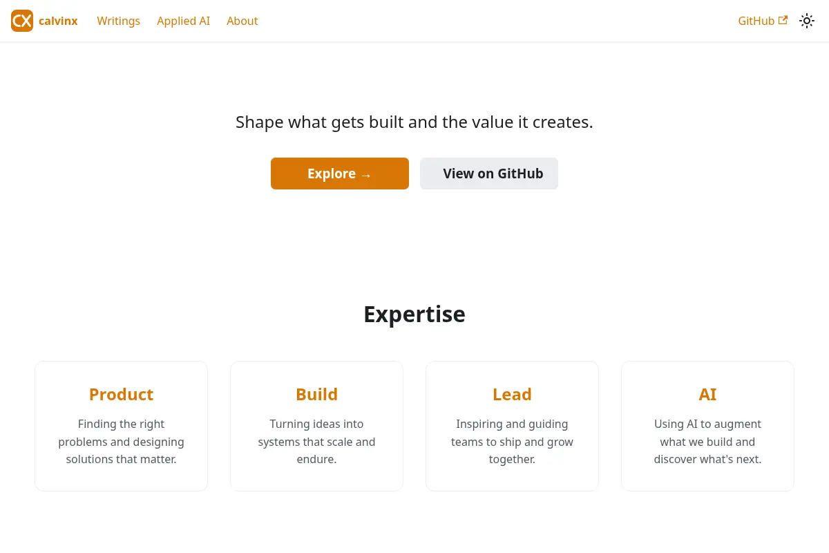Image resolution: width=829 pixels, height=553 pixels.
Task: Click the orange CX logo icon
Action: 22,21
